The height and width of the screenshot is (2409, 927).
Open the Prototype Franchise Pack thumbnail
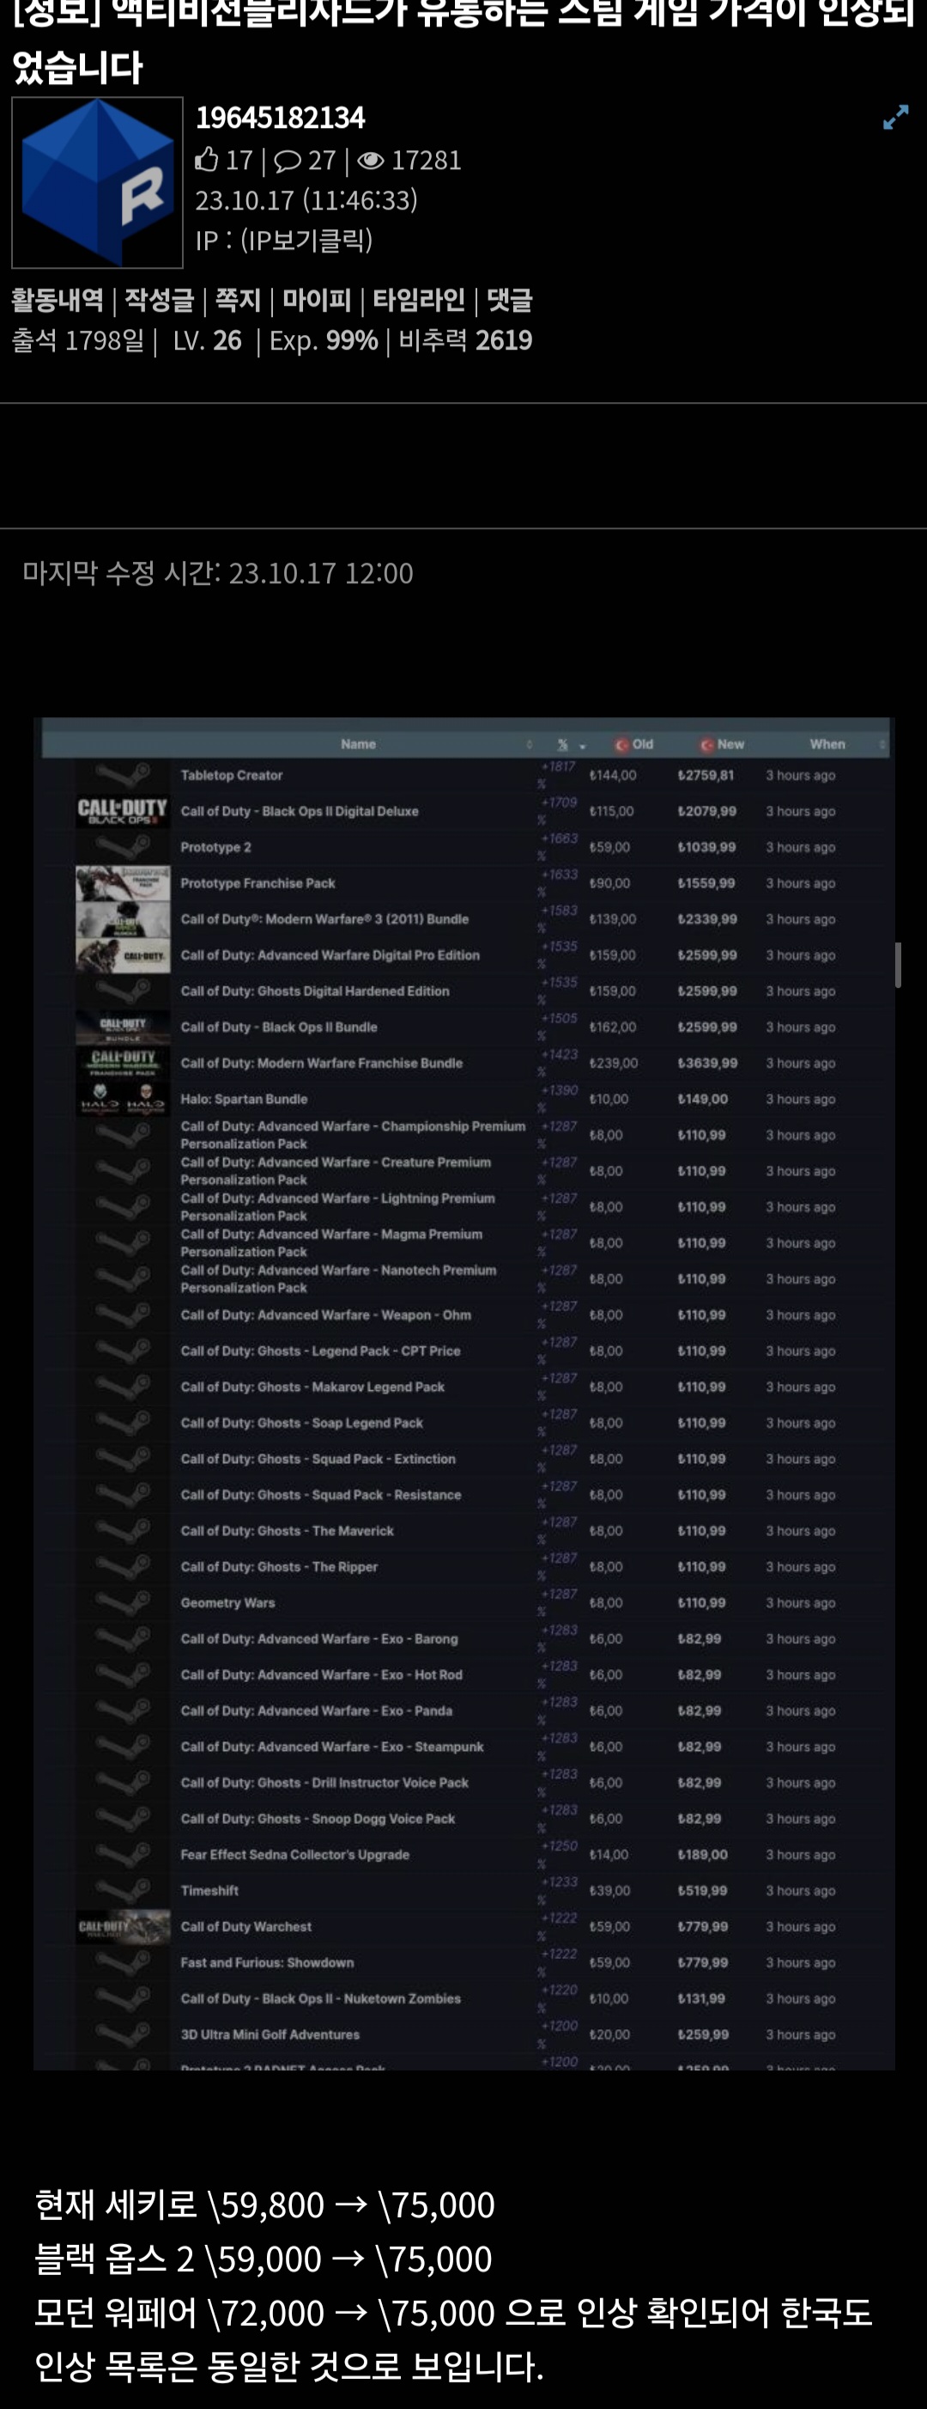[x=123, y=883]
